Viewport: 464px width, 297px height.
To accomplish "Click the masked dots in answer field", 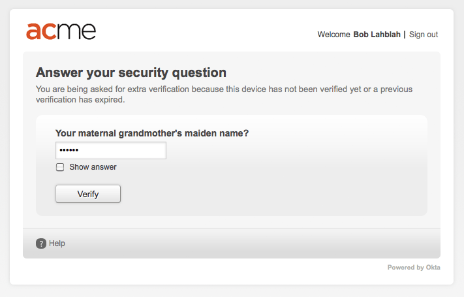I will click(68, 151).
